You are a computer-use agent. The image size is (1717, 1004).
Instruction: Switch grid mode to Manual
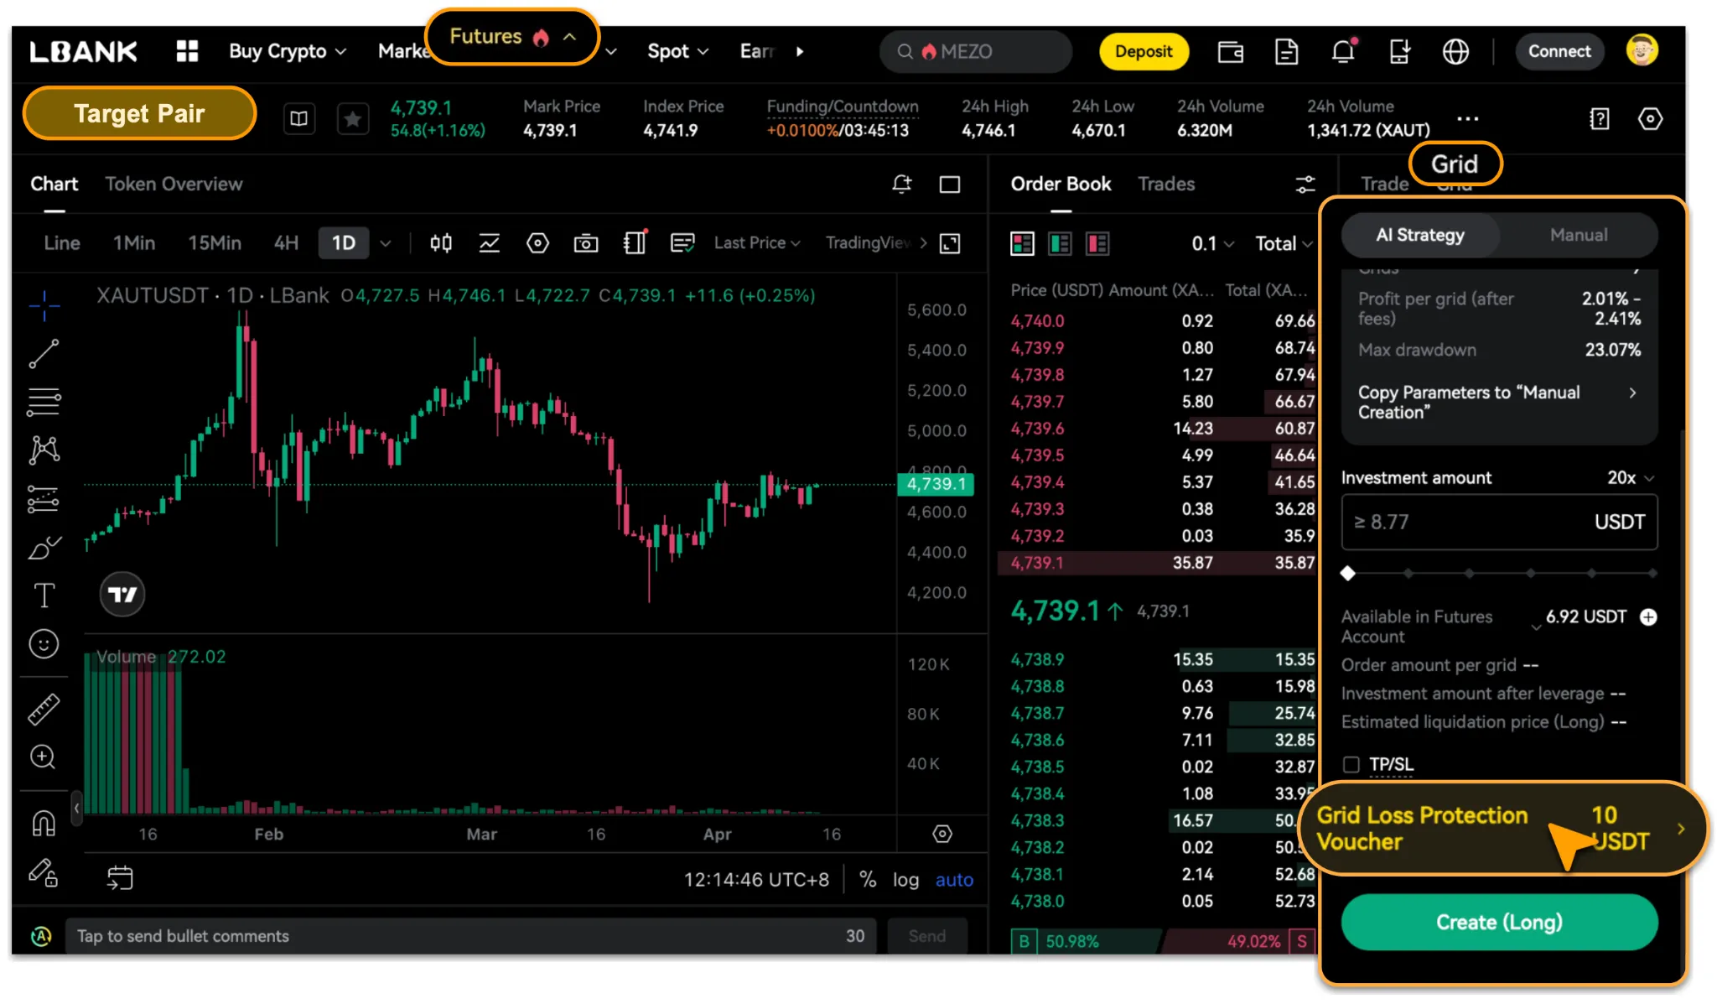[1578, 236]
